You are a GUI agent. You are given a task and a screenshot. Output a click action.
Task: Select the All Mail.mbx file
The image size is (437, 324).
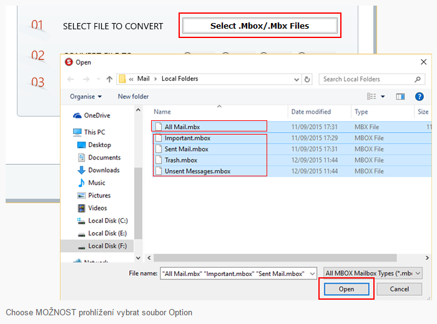click(x=182, y=127)
